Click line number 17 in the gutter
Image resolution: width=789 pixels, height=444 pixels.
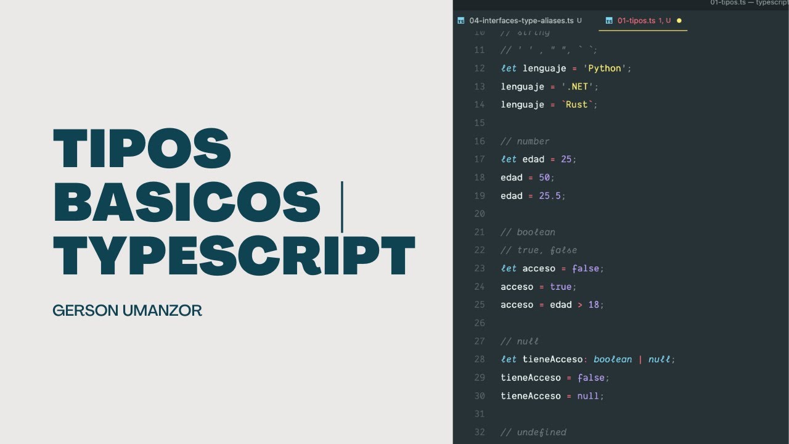480,159
